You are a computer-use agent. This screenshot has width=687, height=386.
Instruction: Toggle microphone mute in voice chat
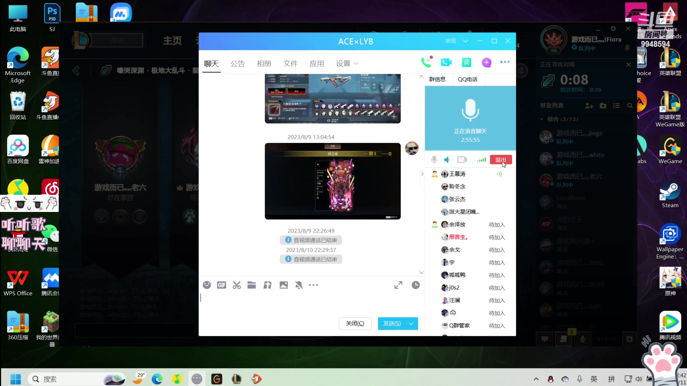434,160
